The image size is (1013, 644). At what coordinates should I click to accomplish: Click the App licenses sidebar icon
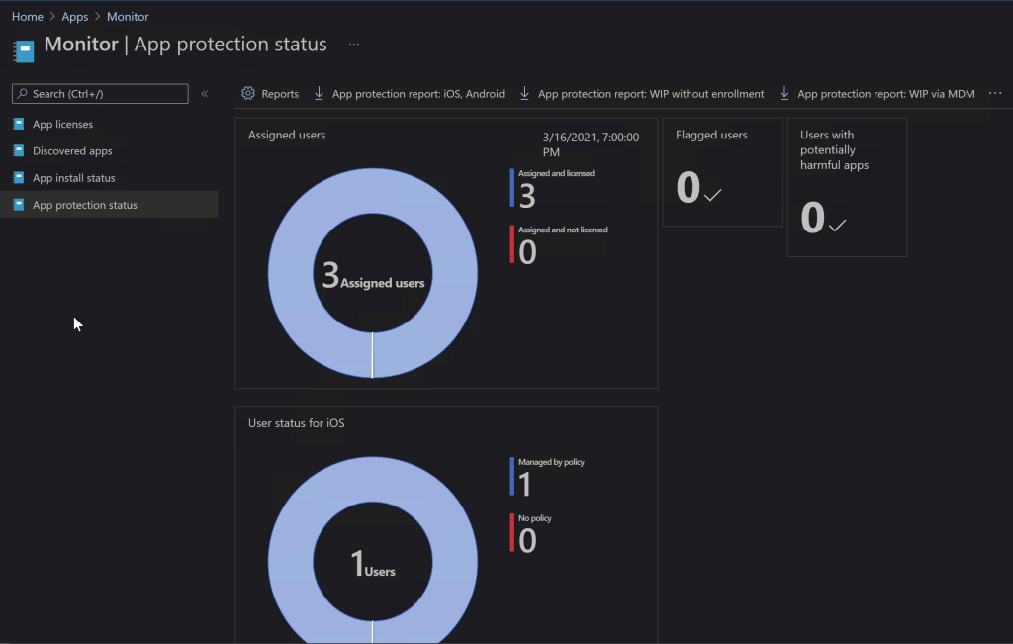pyautogui.click(x=18, y=125)
